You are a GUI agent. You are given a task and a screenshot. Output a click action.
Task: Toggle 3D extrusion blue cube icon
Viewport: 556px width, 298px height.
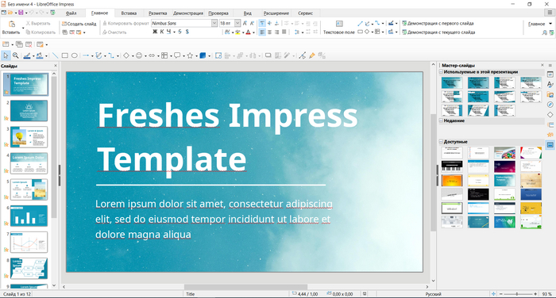click(x=203, y=55)
